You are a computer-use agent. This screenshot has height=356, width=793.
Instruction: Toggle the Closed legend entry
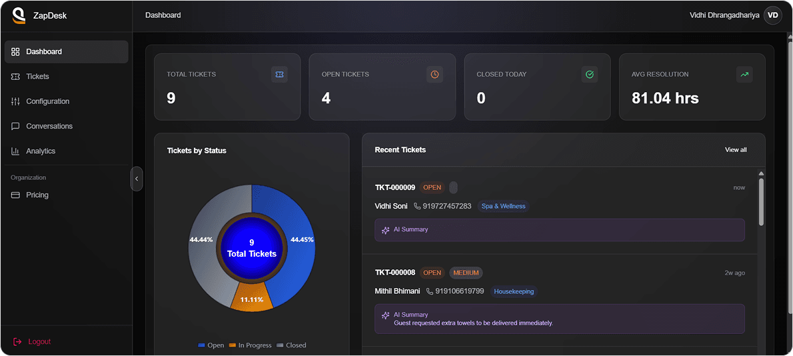(291, 345)
